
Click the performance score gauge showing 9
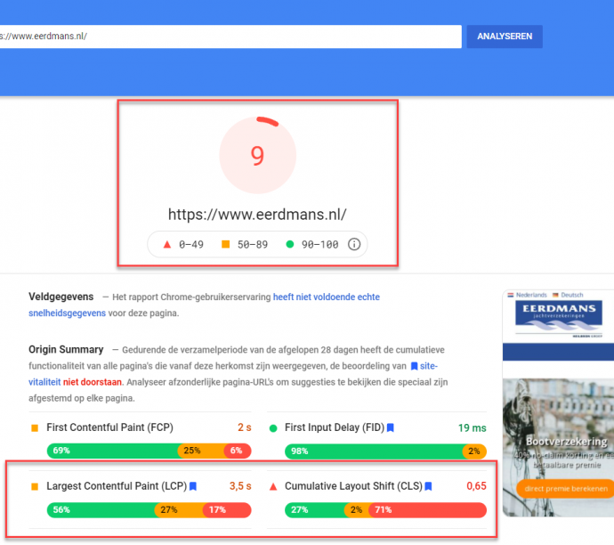click(257, 155)
